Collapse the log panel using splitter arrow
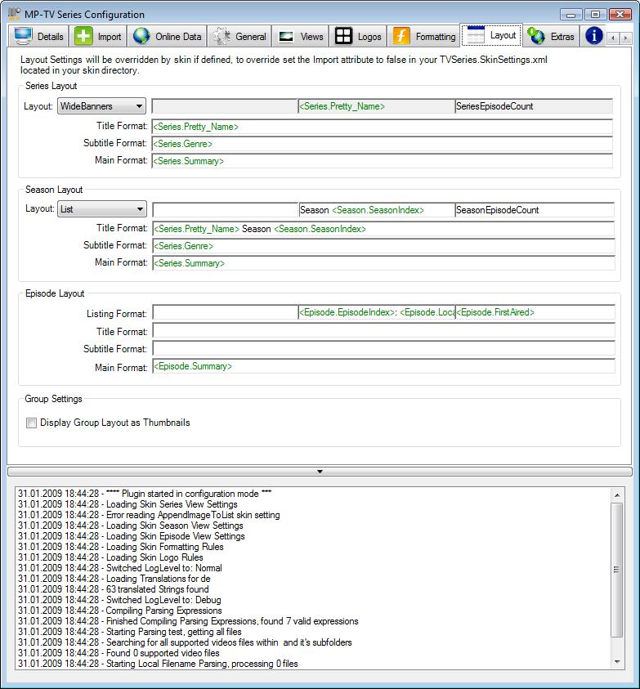This screenshot has width=640, height=689. click(320, 472)
